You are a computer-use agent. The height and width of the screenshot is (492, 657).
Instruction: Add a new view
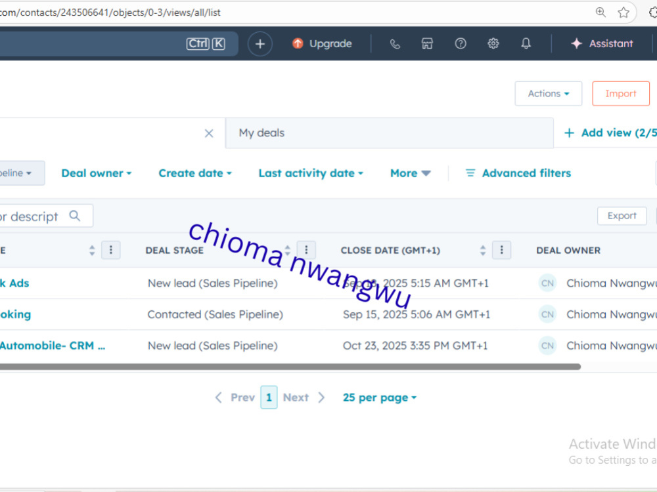click(x=610, y=133)
